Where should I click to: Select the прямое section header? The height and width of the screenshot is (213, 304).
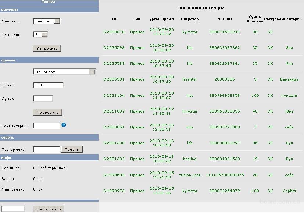(49, 60)
